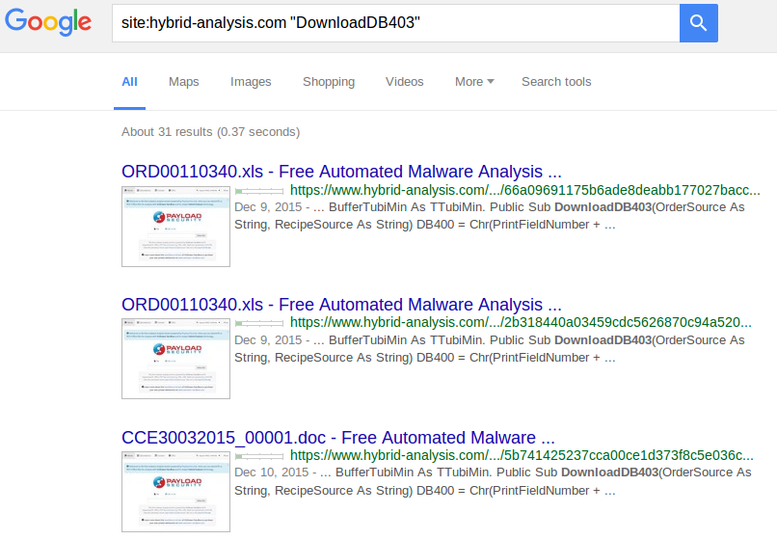
Task: Click thumbnail of CCE30032015_00001.doc result
Action: point(175,492)
